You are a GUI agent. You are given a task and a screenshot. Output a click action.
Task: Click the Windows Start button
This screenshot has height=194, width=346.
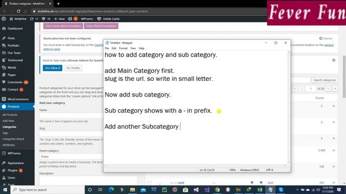5,190
